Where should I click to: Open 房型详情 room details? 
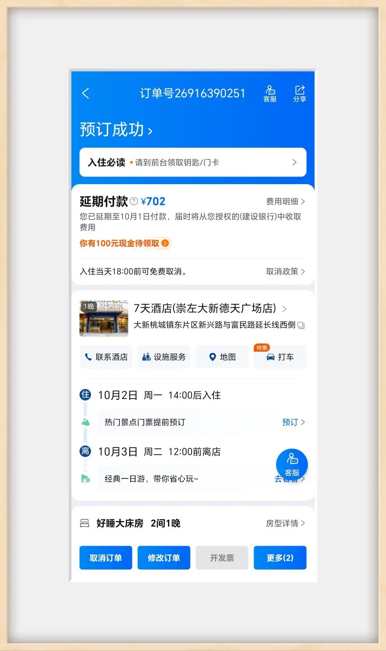coord(285,523)
